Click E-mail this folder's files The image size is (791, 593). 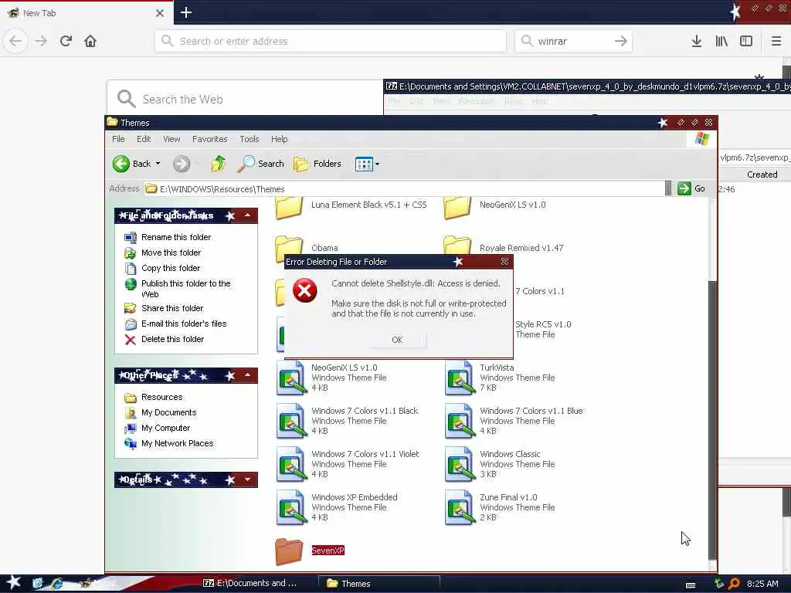[184, 324]
